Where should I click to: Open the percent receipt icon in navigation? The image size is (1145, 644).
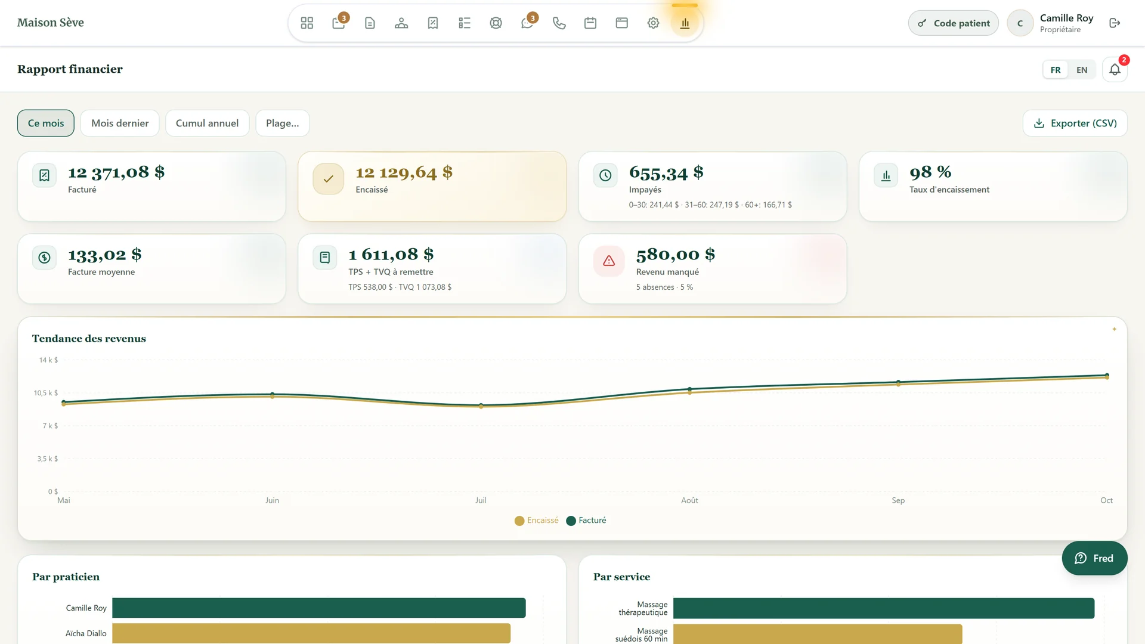pos(433,23)
